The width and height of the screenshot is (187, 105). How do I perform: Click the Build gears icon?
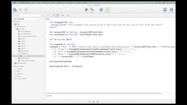coord(92,9)
